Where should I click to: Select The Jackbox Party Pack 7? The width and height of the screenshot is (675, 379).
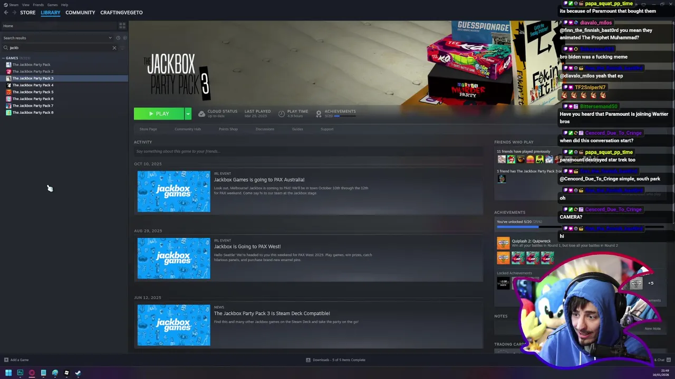click(33, 106)
